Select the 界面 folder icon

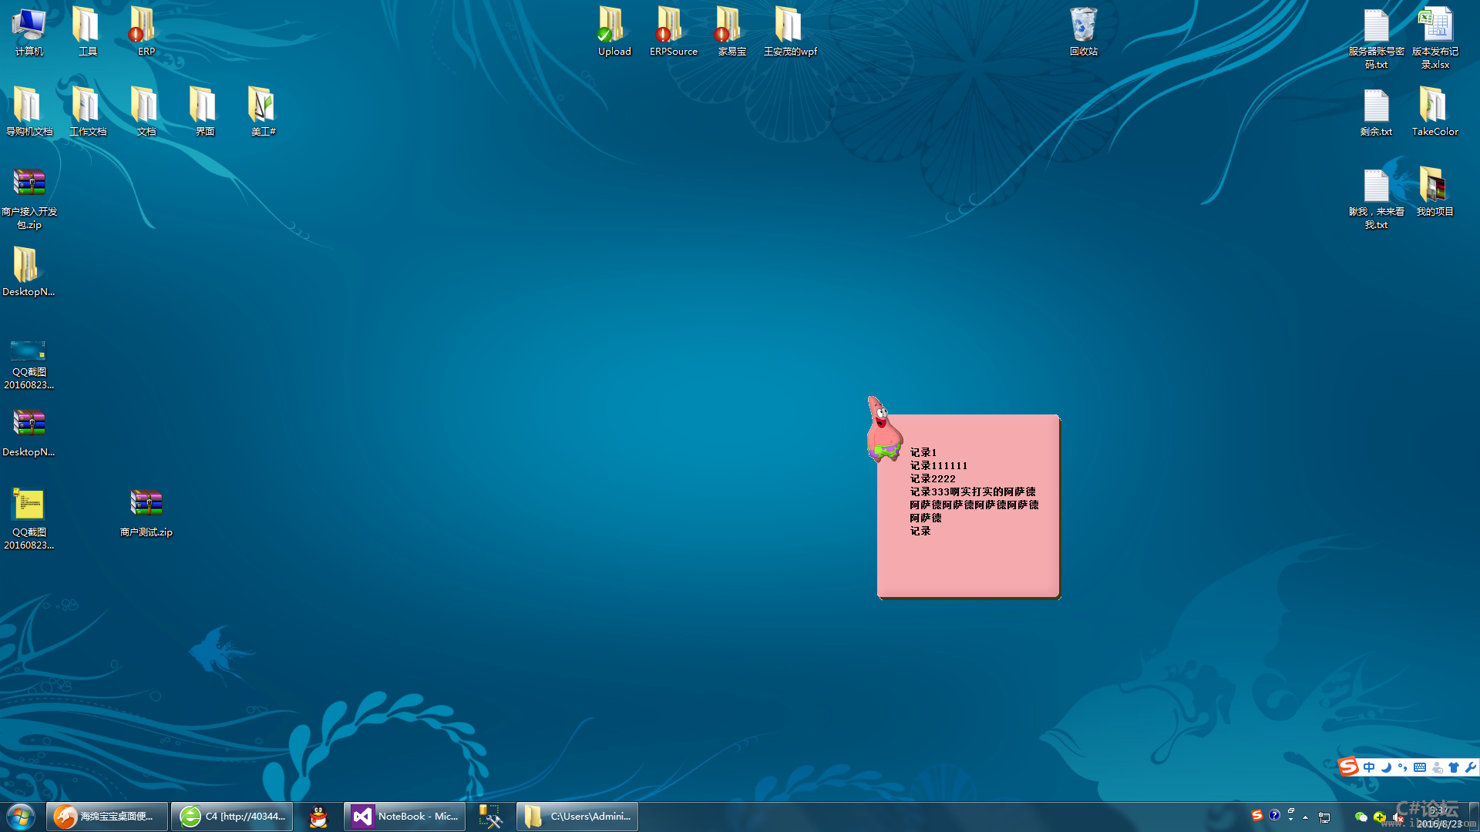coord(204,112)
